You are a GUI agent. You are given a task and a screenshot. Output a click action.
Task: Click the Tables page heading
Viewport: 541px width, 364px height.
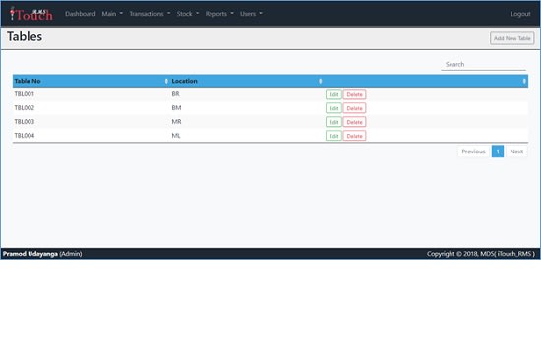(x=25, y=36)
